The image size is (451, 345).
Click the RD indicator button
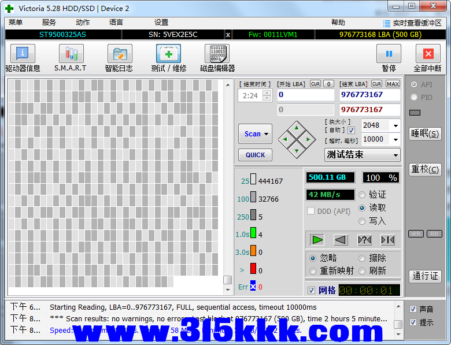coord(434,233)
